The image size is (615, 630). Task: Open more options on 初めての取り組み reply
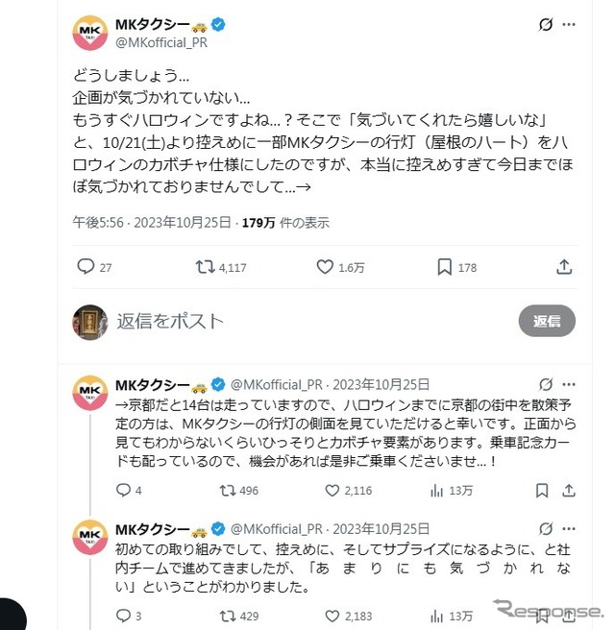(573, 528)
